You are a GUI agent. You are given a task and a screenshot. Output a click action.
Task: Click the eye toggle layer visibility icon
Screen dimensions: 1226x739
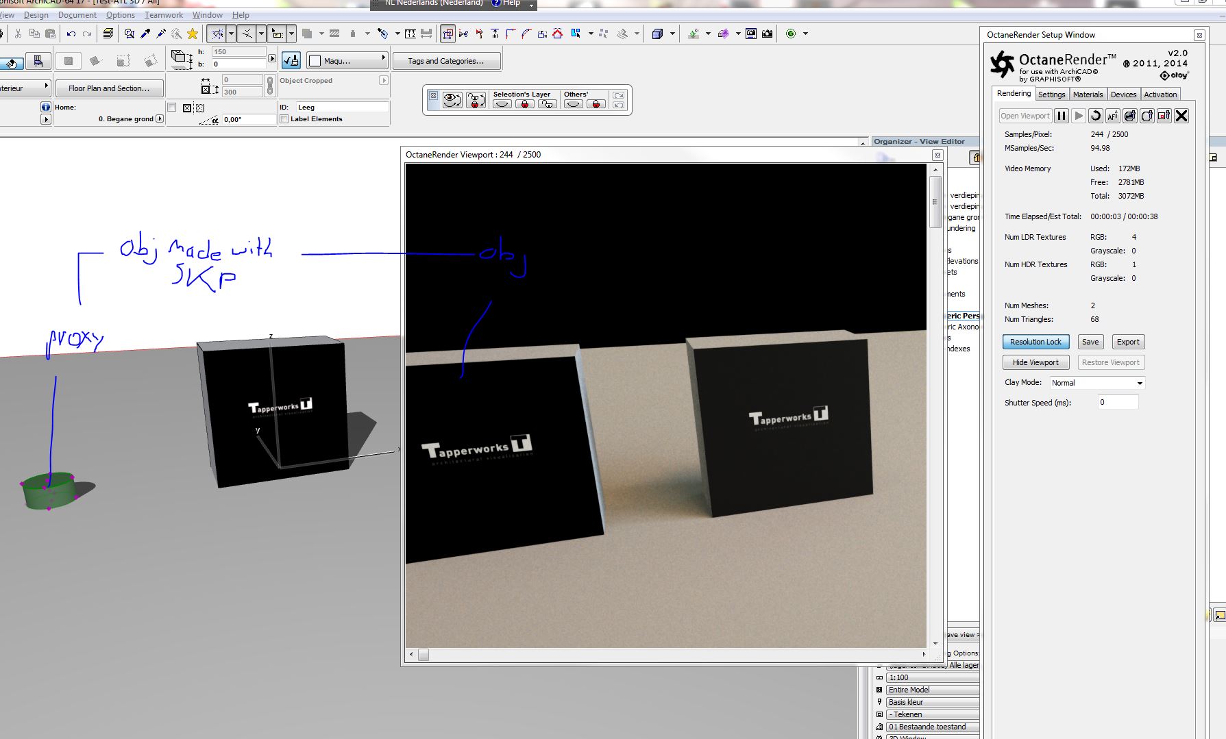coord(452,100)
